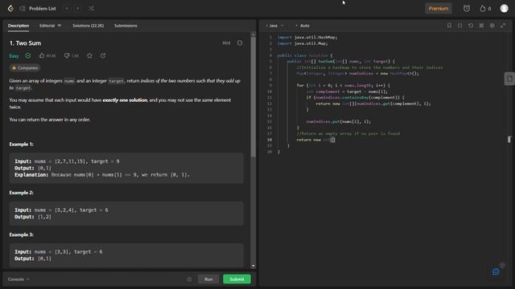Switch to the Description tab
This screenshot has width=515, height=289.
(19, 26)
